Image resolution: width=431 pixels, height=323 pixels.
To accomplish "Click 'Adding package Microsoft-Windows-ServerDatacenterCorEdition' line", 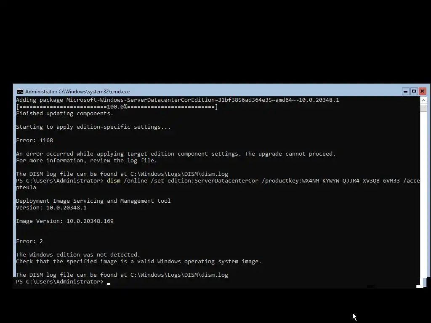I will [x=178, y=100].
